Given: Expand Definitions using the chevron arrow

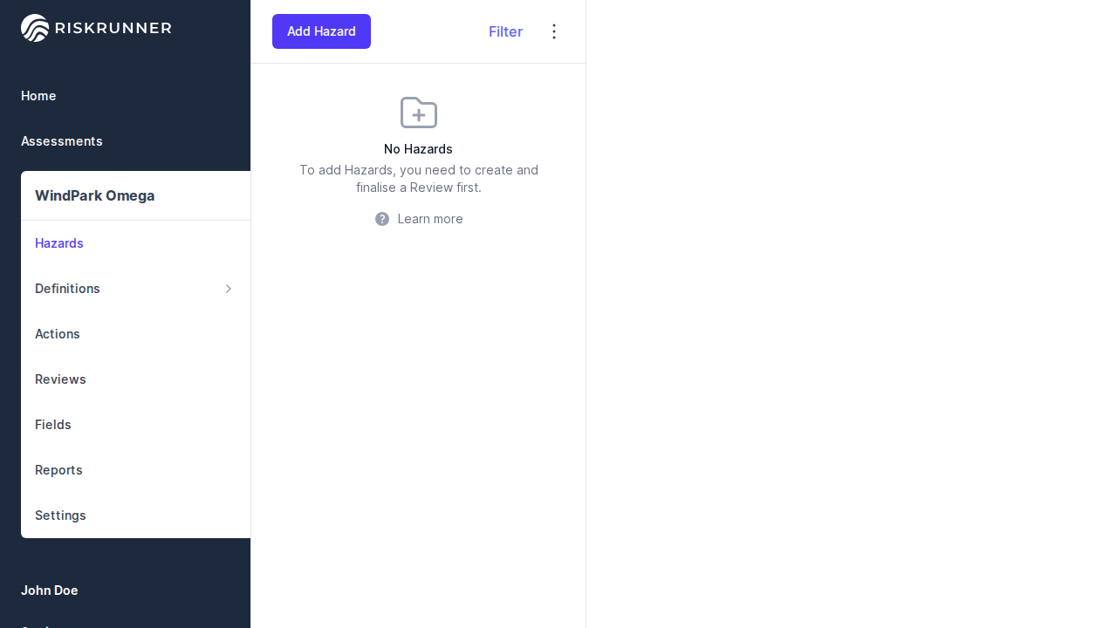Looking at the screenshot, I should pos(229,289).
